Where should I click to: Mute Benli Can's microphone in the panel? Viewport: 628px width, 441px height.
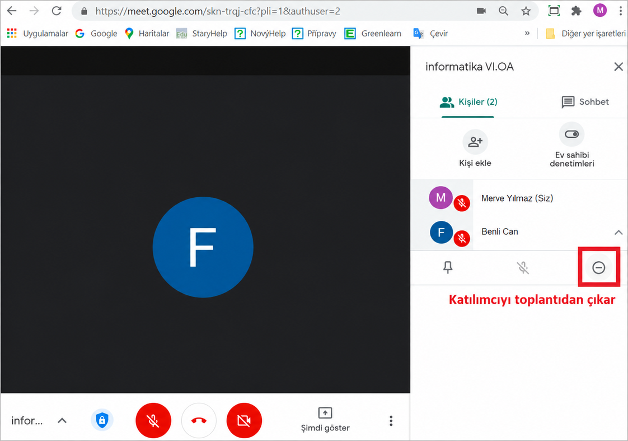pyautogui.click(x=523, y=267)
